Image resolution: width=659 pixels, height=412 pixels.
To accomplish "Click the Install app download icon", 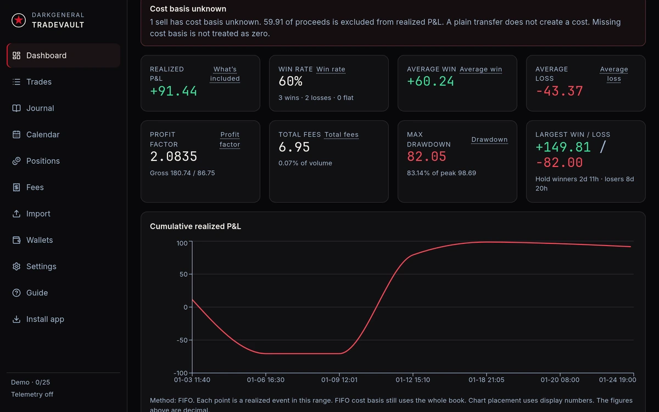I will tap(16, 319).
